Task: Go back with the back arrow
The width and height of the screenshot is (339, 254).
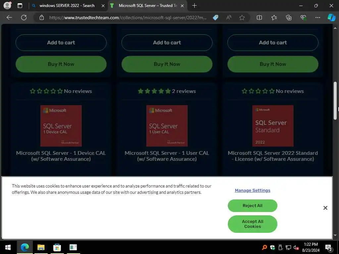Action: tap(9, 18)
